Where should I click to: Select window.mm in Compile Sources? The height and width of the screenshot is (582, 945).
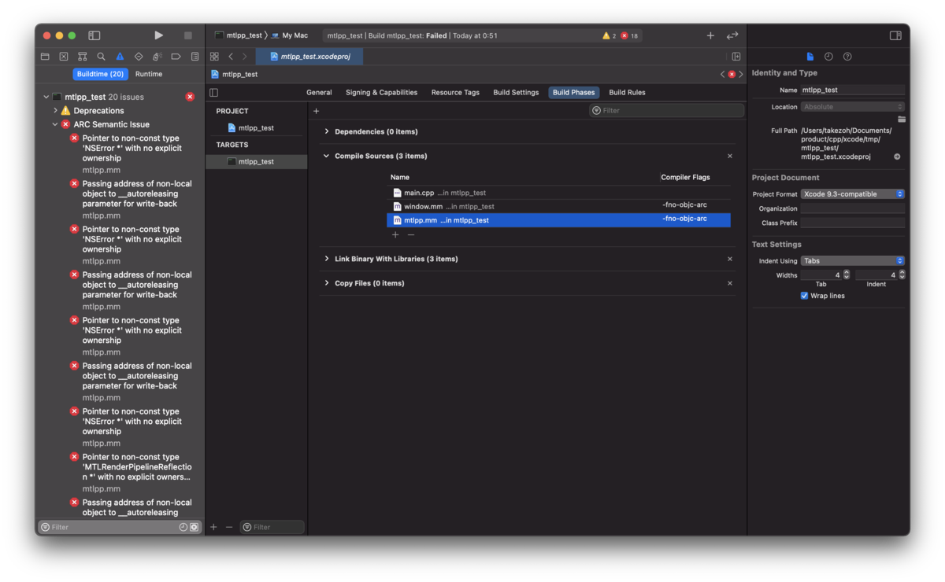(558, 206)
